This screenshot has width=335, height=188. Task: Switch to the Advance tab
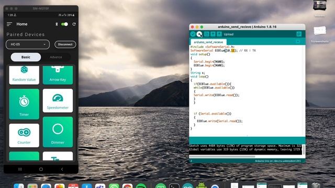click(56, 57)
